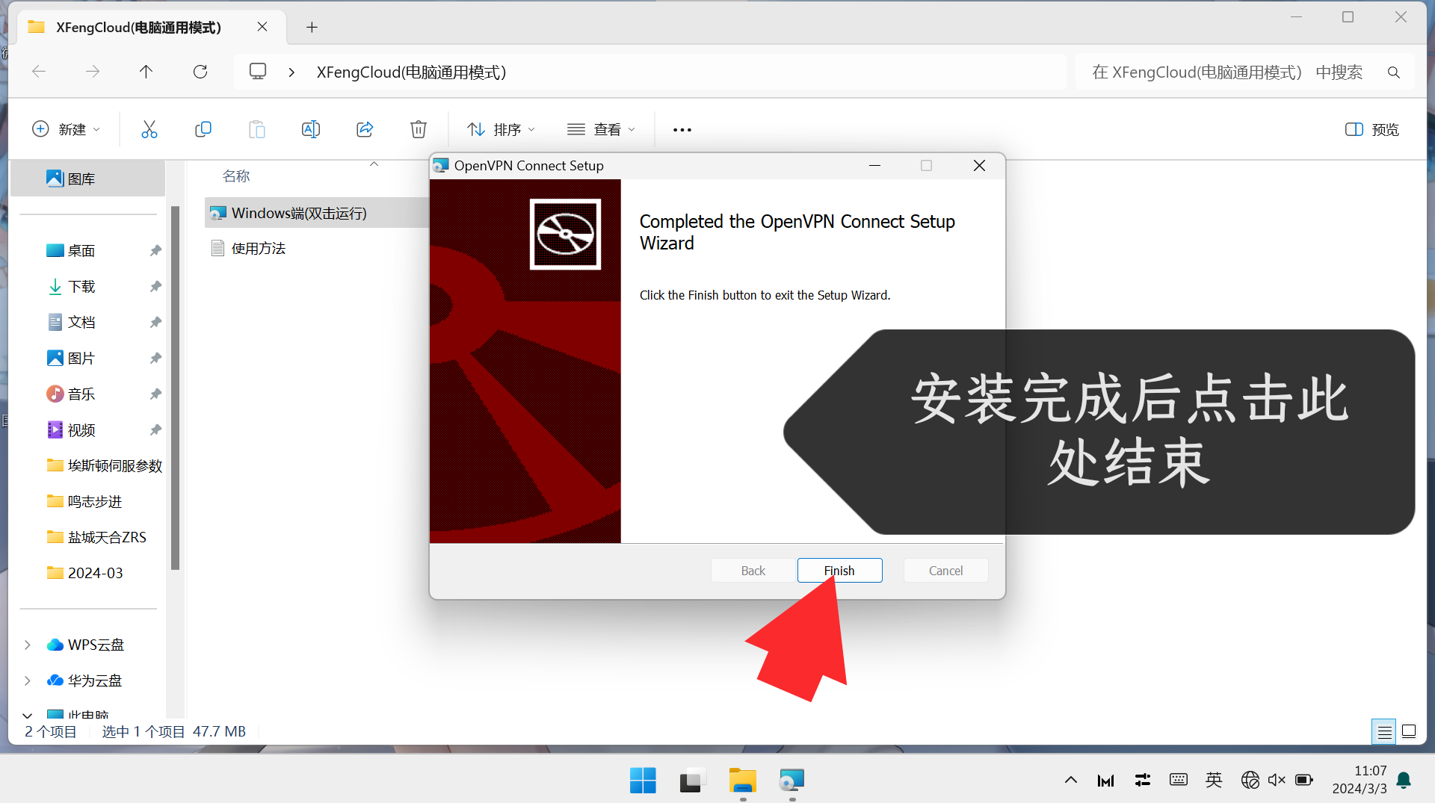1435x803 pixels.
Task: Close the XFengCloud Explorer tab
Action: (x=262, y=27)
